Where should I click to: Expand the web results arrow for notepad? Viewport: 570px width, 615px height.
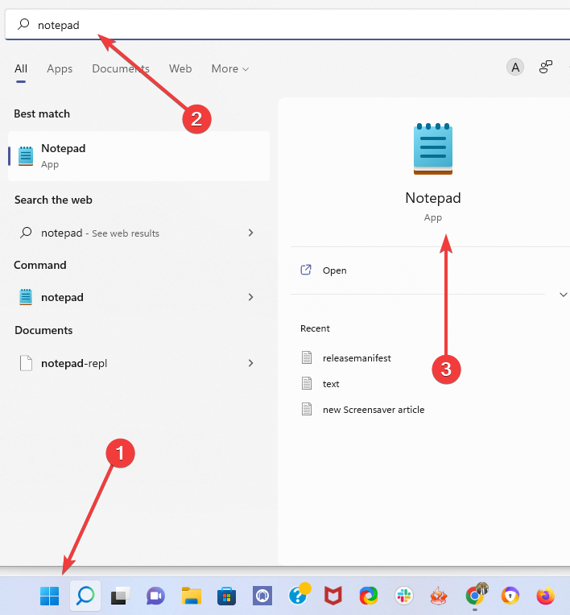tap(250, 233)
